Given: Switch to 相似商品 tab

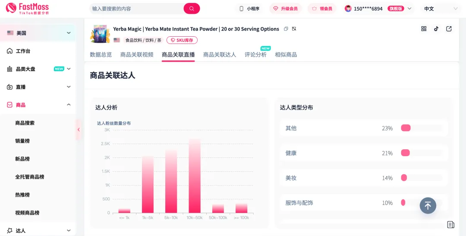Looking at the screenshot, I should (286, 54).
